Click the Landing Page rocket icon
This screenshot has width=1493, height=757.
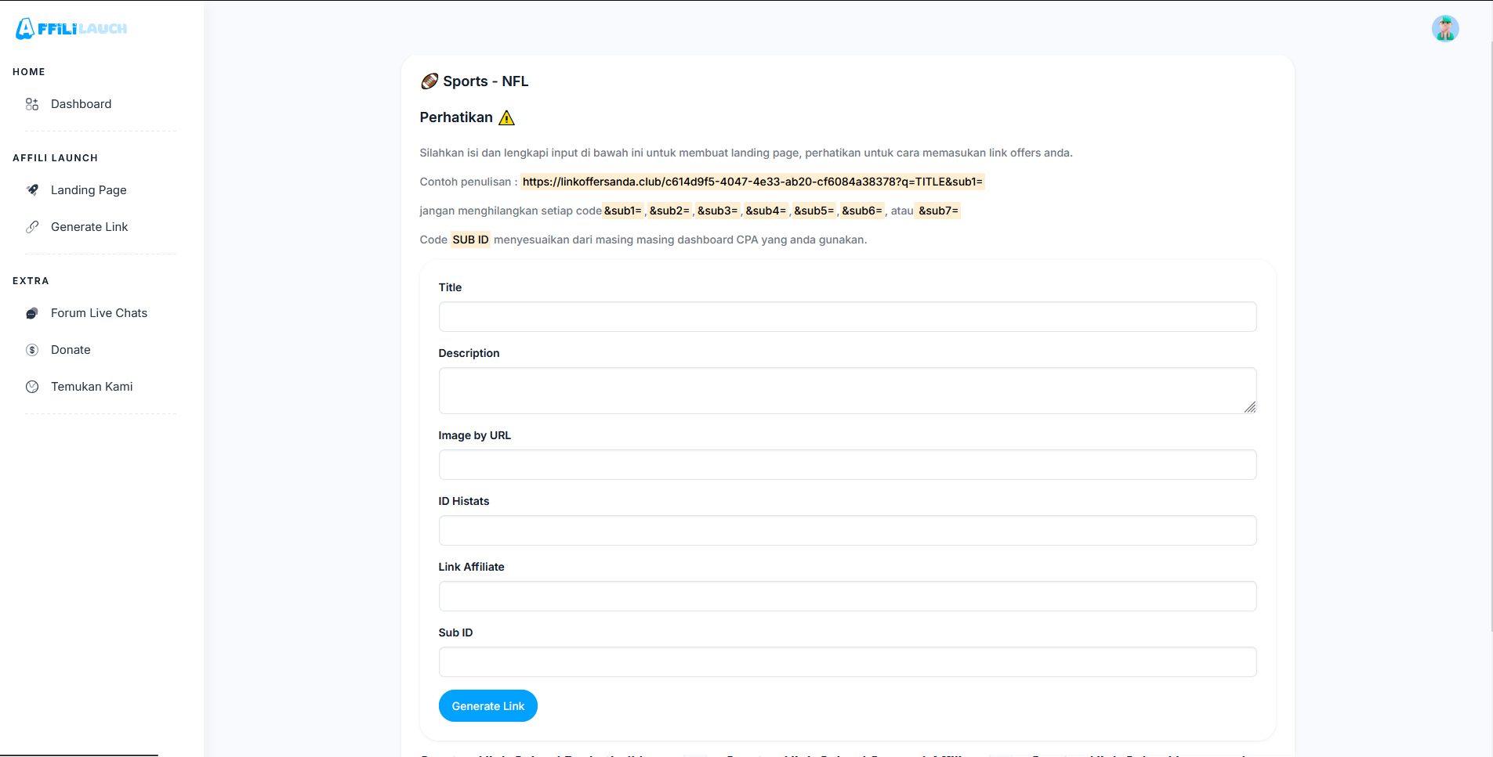pyautogui.click(x=32, y=190)
